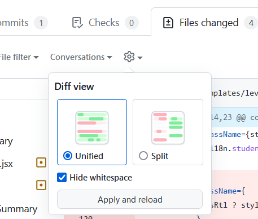
Task: Select the .jsx file in the tree
Action: click(6, 164)
